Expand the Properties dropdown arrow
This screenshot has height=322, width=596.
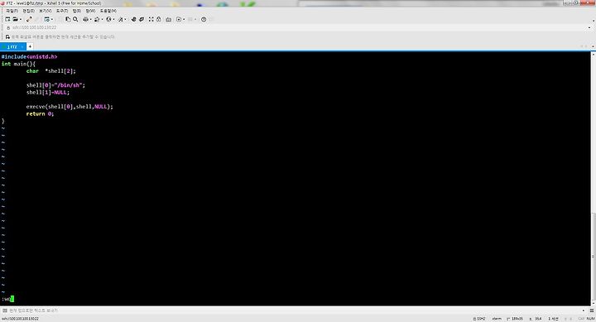point(51,19)
